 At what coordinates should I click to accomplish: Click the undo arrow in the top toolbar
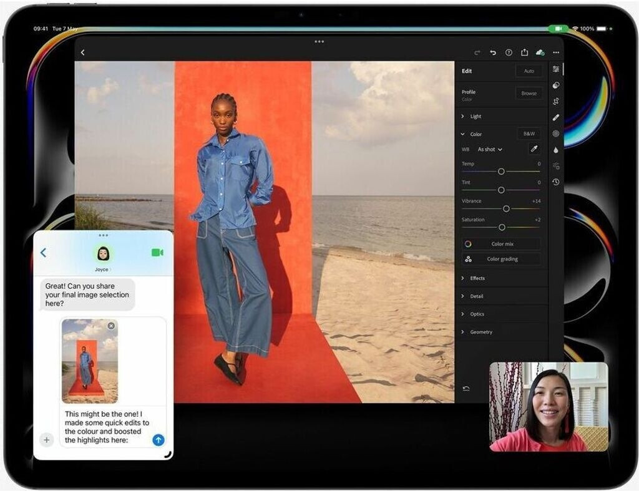point(493,53)
